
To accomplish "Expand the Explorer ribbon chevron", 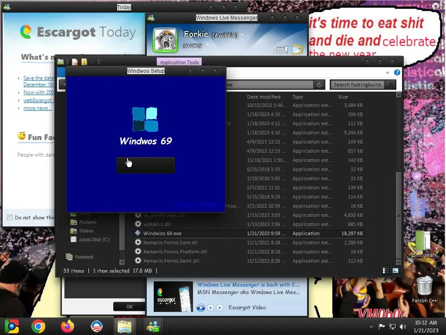I will pyautogui.click(x=387, y=72).
